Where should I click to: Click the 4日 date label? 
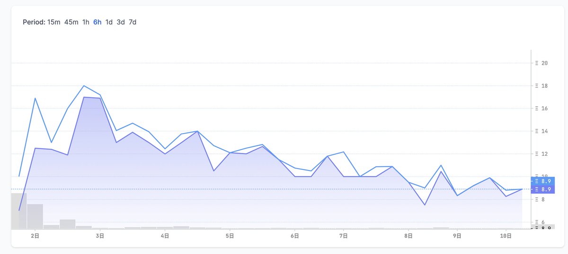(165, 235)
